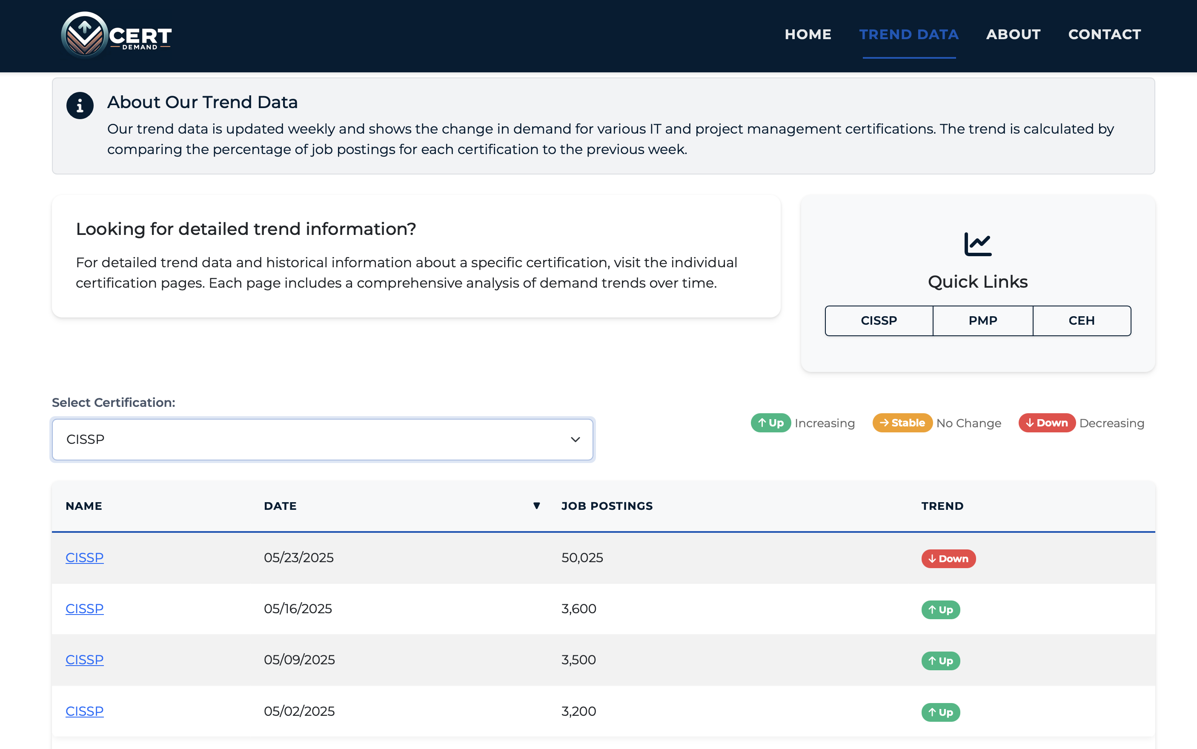Open the About page
1197x749 pixels.
tap(1013, 34)
